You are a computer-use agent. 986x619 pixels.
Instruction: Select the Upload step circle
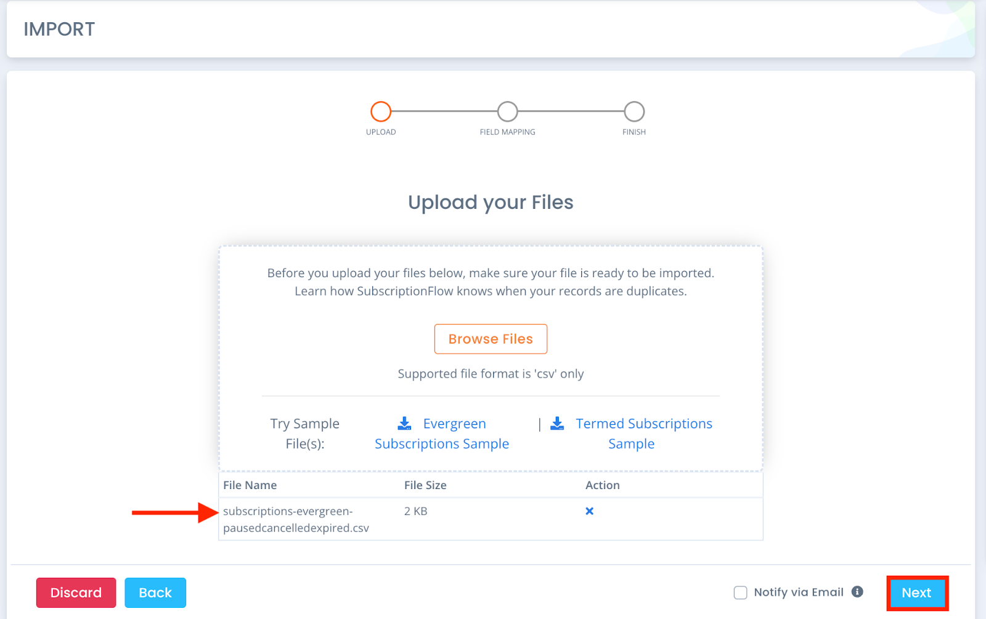[x=381, y=111]
